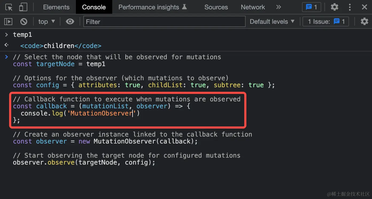Focus the console Filter input field
The height and width of the screenshot is (199, 372).
tap(164, 22)
